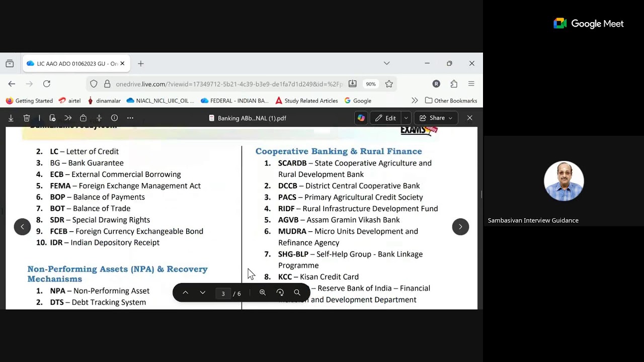Screen dimensions: 644x362
Task: Open the FEDERAL - INDIAN BA bookmark
Action: click(234, 101)
